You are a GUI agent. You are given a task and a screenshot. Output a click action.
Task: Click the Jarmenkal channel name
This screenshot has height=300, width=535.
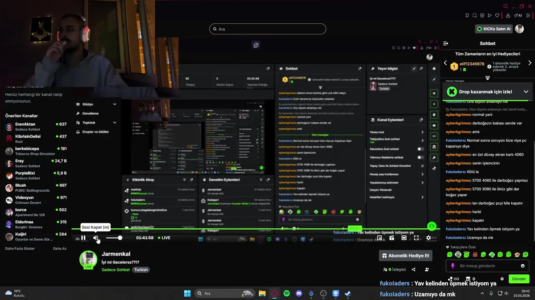(116, 254)
